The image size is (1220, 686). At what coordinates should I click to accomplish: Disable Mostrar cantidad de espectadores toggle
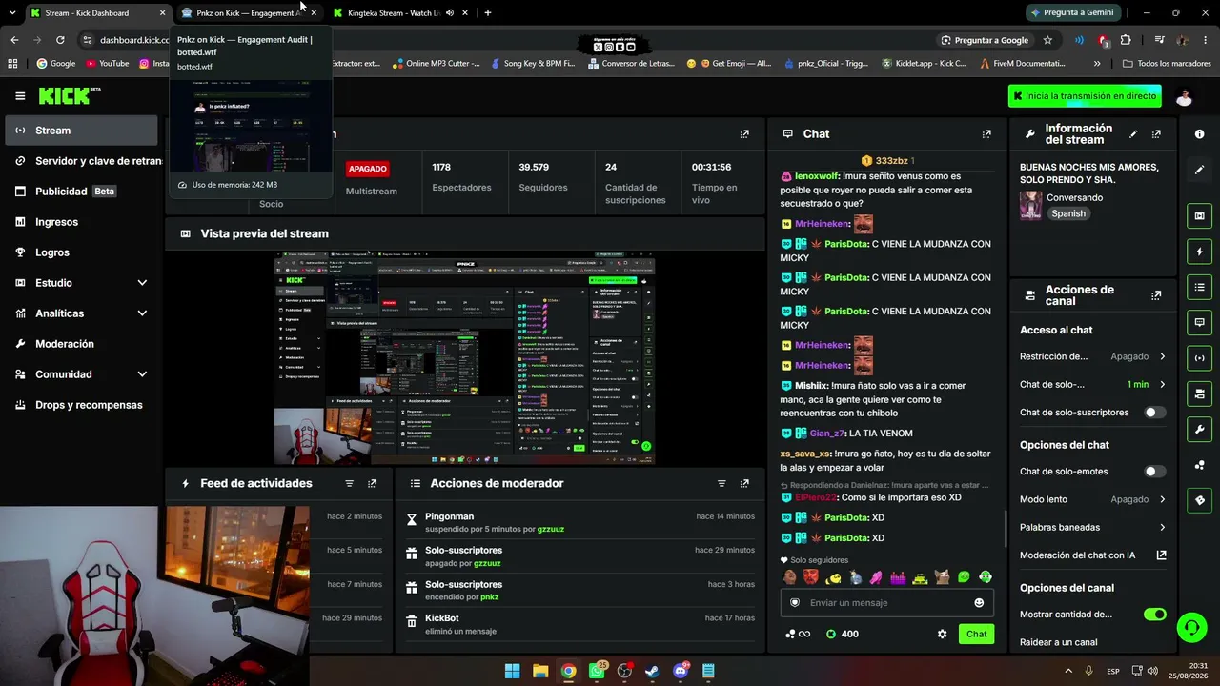(1154, 615)
